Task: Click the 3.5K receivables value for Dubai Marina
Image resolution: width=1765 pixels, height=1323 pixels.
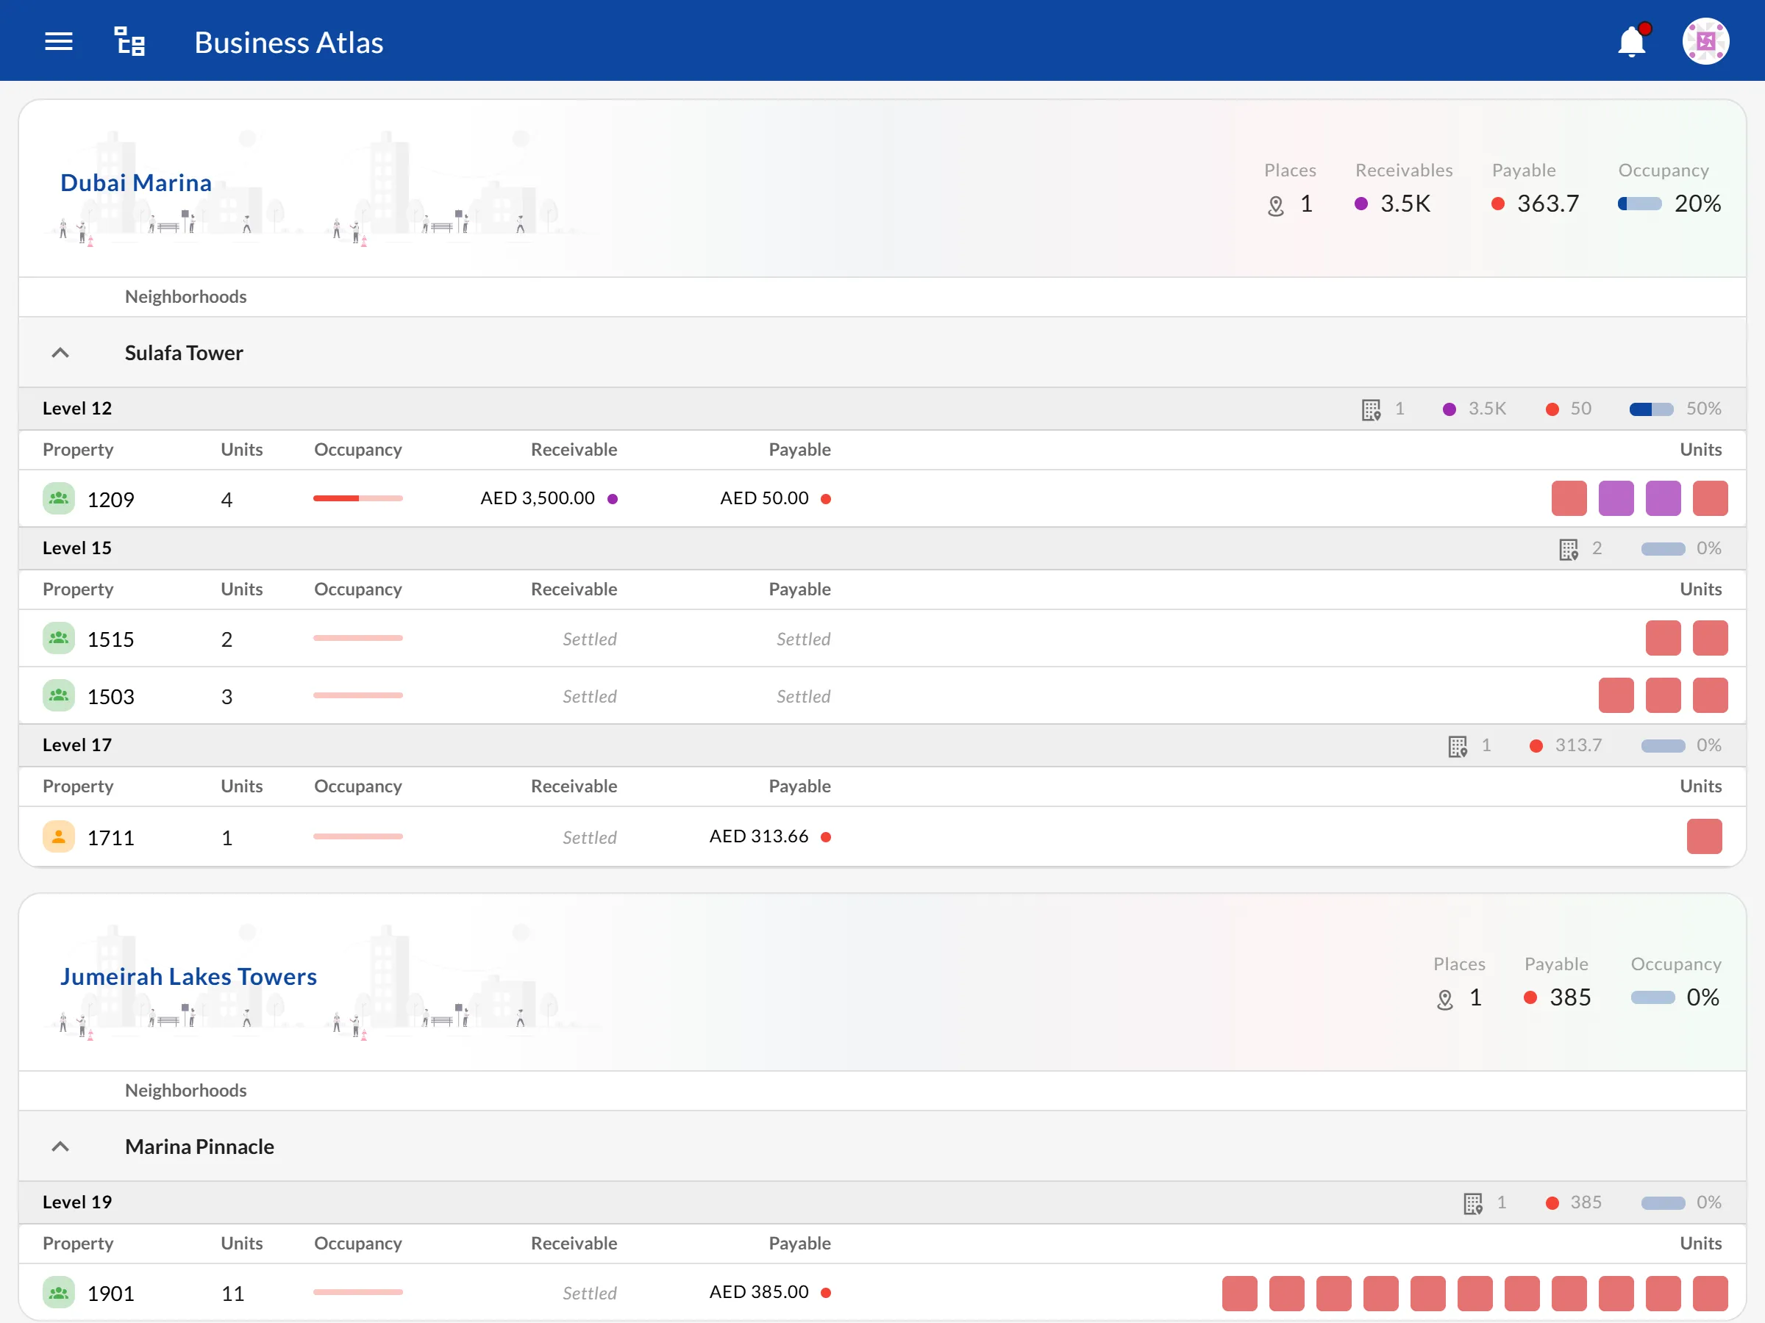Action: tap(1405, 204)
